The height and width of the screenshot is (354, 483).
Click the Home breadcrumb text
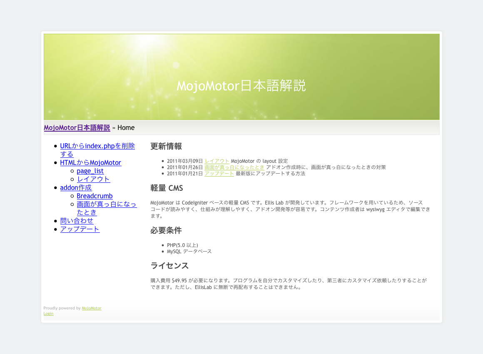pyautogui.click(x=126, y=127)
